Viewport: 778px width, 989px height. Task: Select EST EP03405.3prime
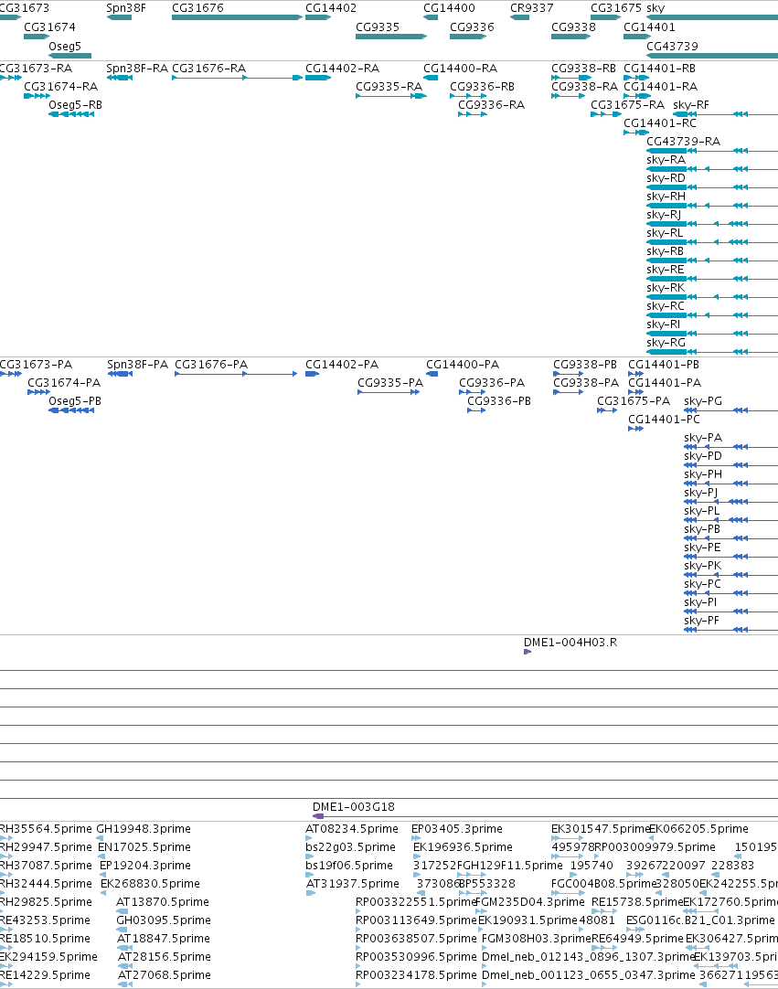coord(415,838)
